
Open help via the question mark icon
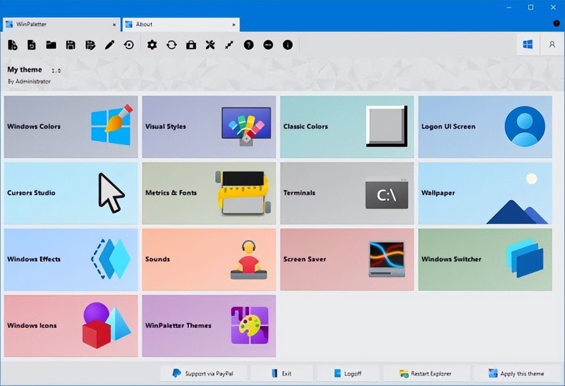249,45
